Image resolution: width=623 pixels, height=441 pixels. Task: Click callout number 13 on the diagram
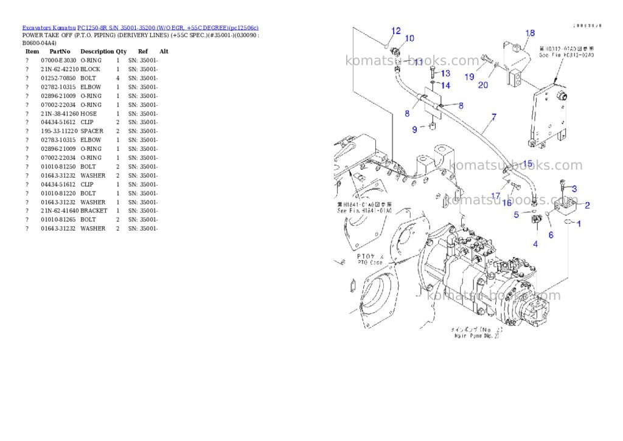click(x=445, y=74)
